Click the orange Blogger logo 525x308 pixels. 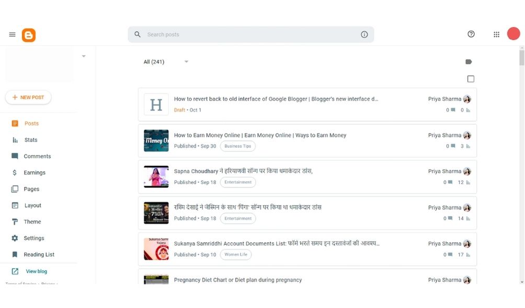pos(29,35)
